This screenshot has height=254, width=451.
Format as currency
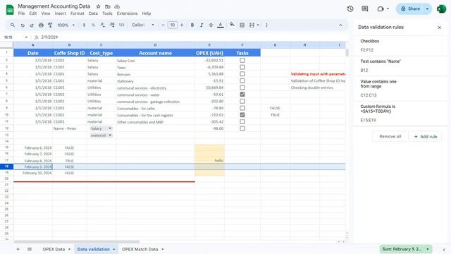84,25
